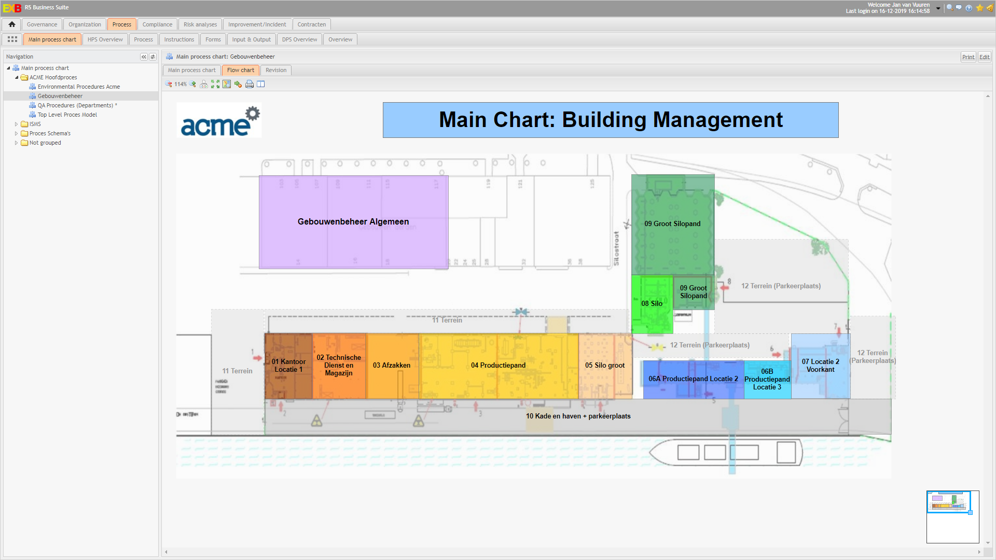Collapse the Navigation panel with double arrow

coord(144,57)
